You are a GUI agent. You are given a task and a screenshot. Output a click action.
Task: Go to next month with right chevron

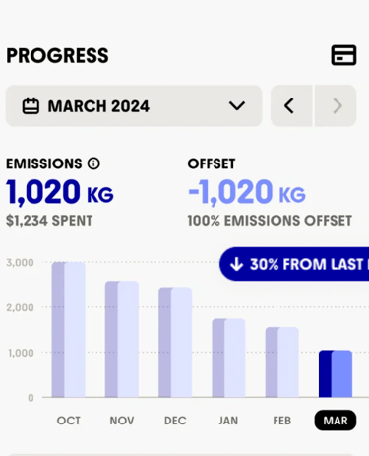336,106
